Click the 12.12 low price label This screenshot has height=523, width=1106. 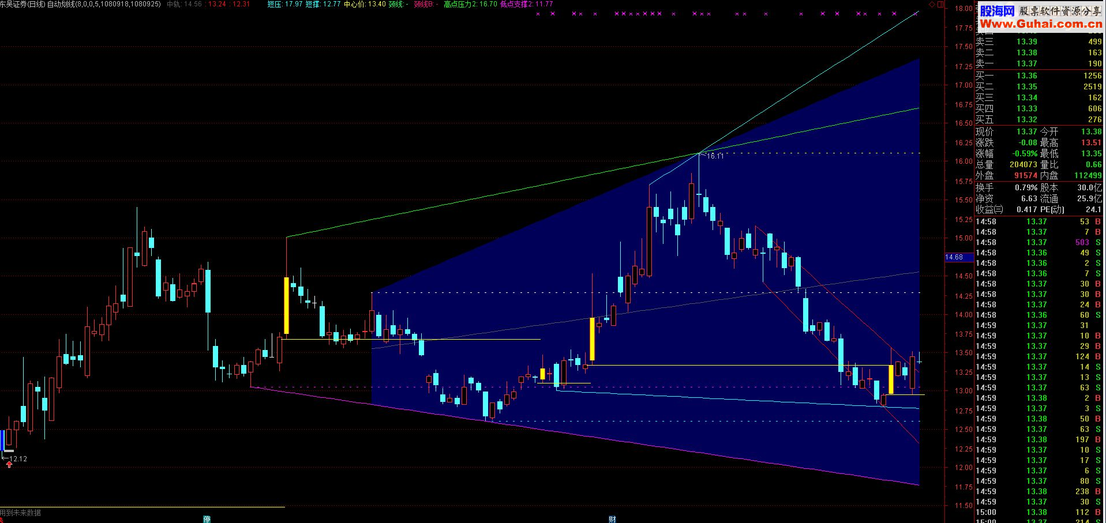[18, 459]
